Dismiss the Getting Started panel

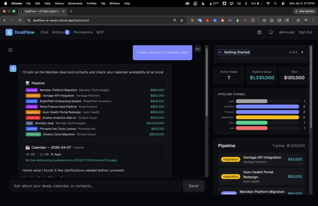[302, 52]
